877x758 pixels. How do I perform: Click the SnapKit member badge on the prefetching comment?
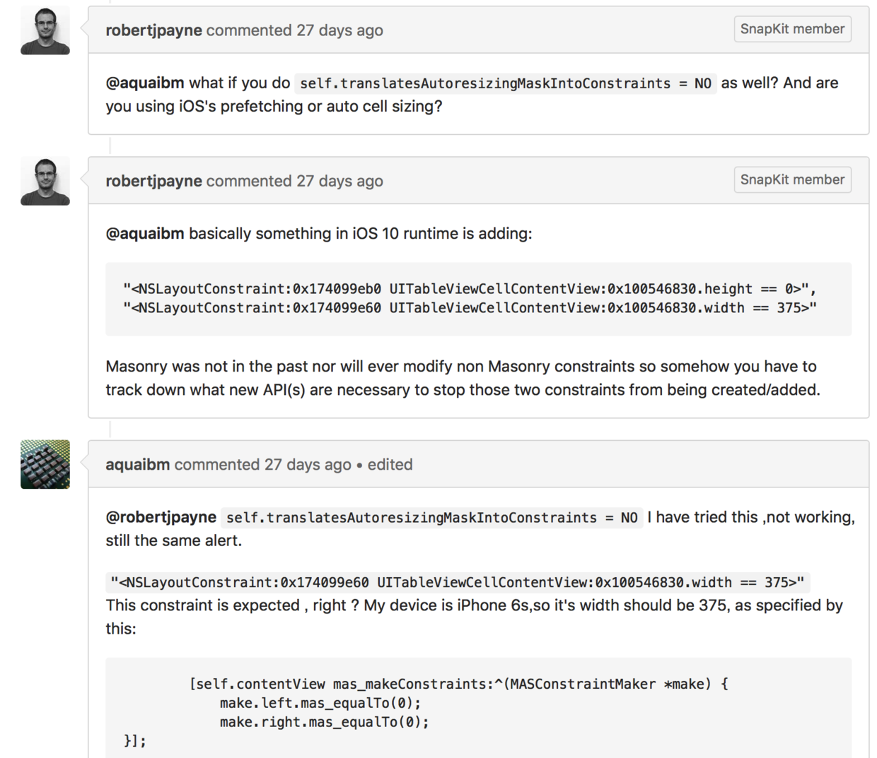click(792, 29)
